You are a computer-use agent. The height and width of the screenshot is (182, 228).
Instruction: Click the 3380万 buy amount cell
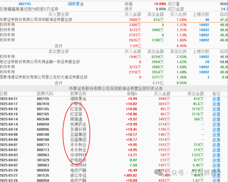[135, 25]
